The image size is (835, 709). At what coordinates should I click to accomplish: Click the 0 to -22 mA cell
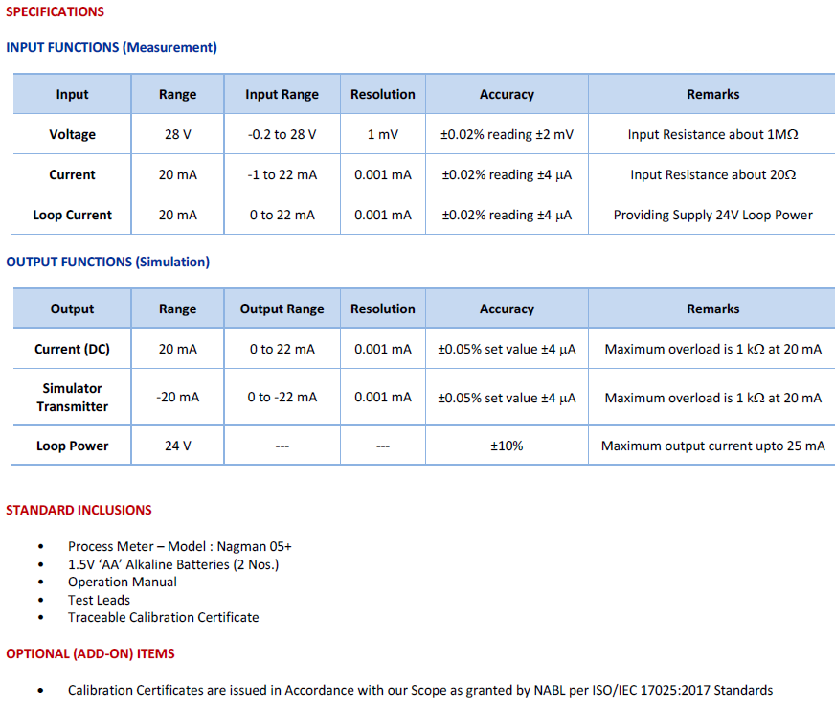pos(282,398)
